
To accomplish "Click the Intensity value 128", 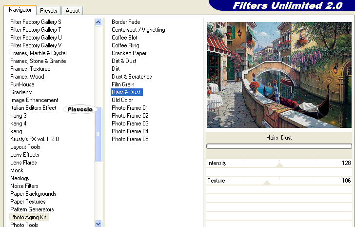I will coord(346,163).
